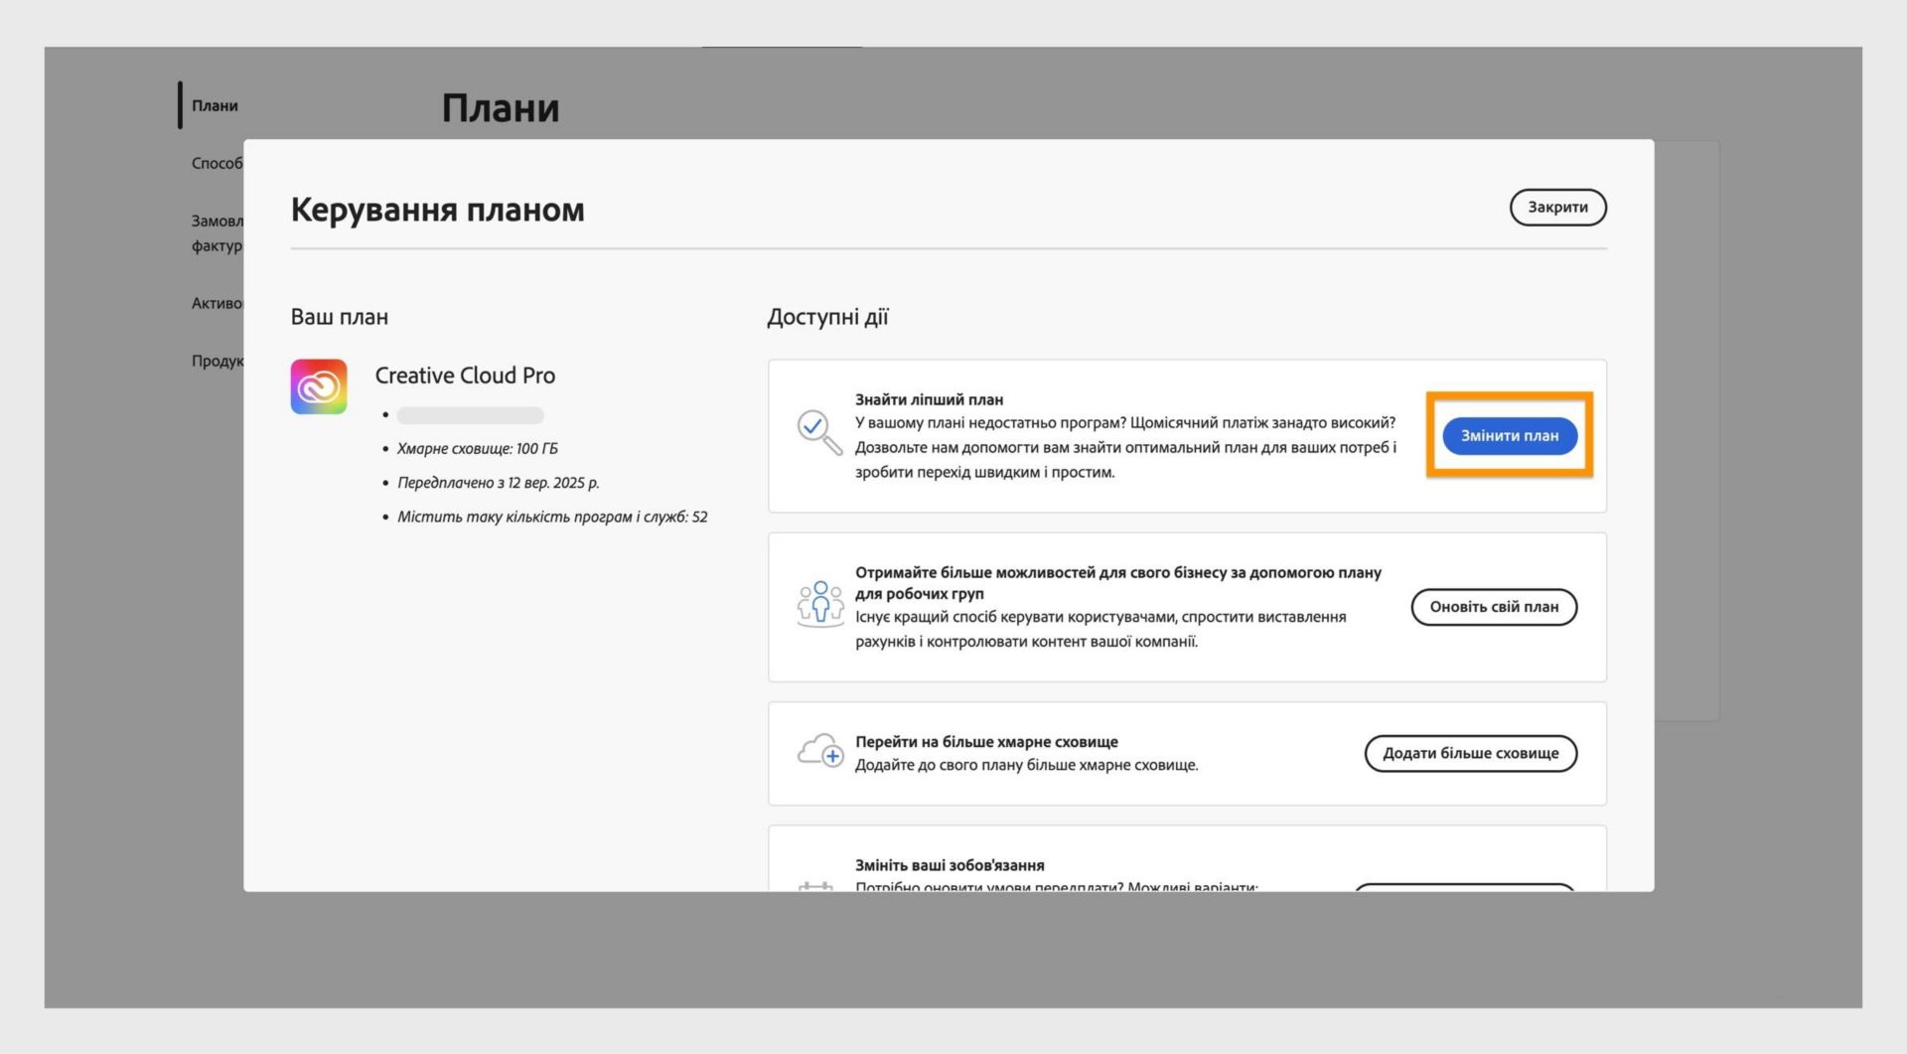Click the Ваш план heading
The width and height of the screenshot is (1907, 1054).
340,317
